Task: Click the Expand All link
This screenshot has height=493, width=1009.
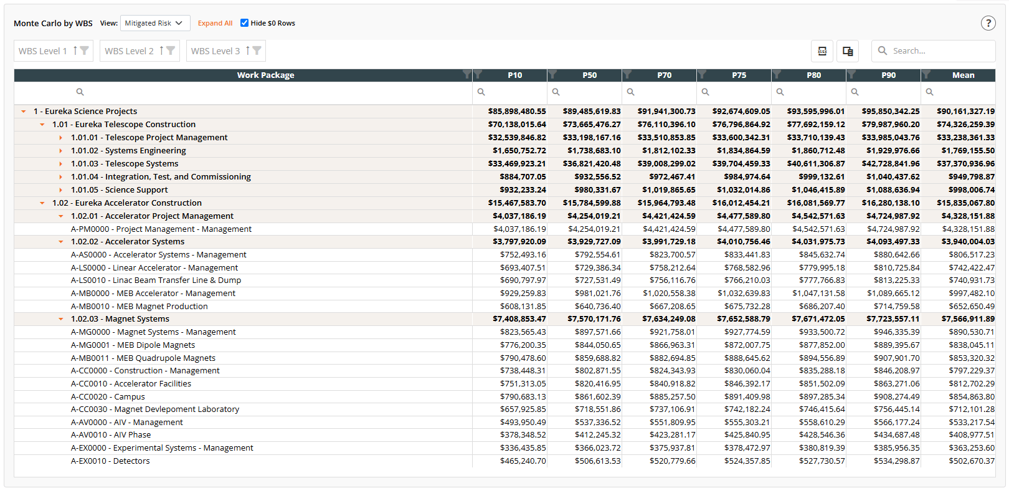Action: point(215,23)
